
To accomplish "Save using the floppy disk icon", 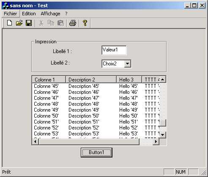I will (x=29, y=23).
